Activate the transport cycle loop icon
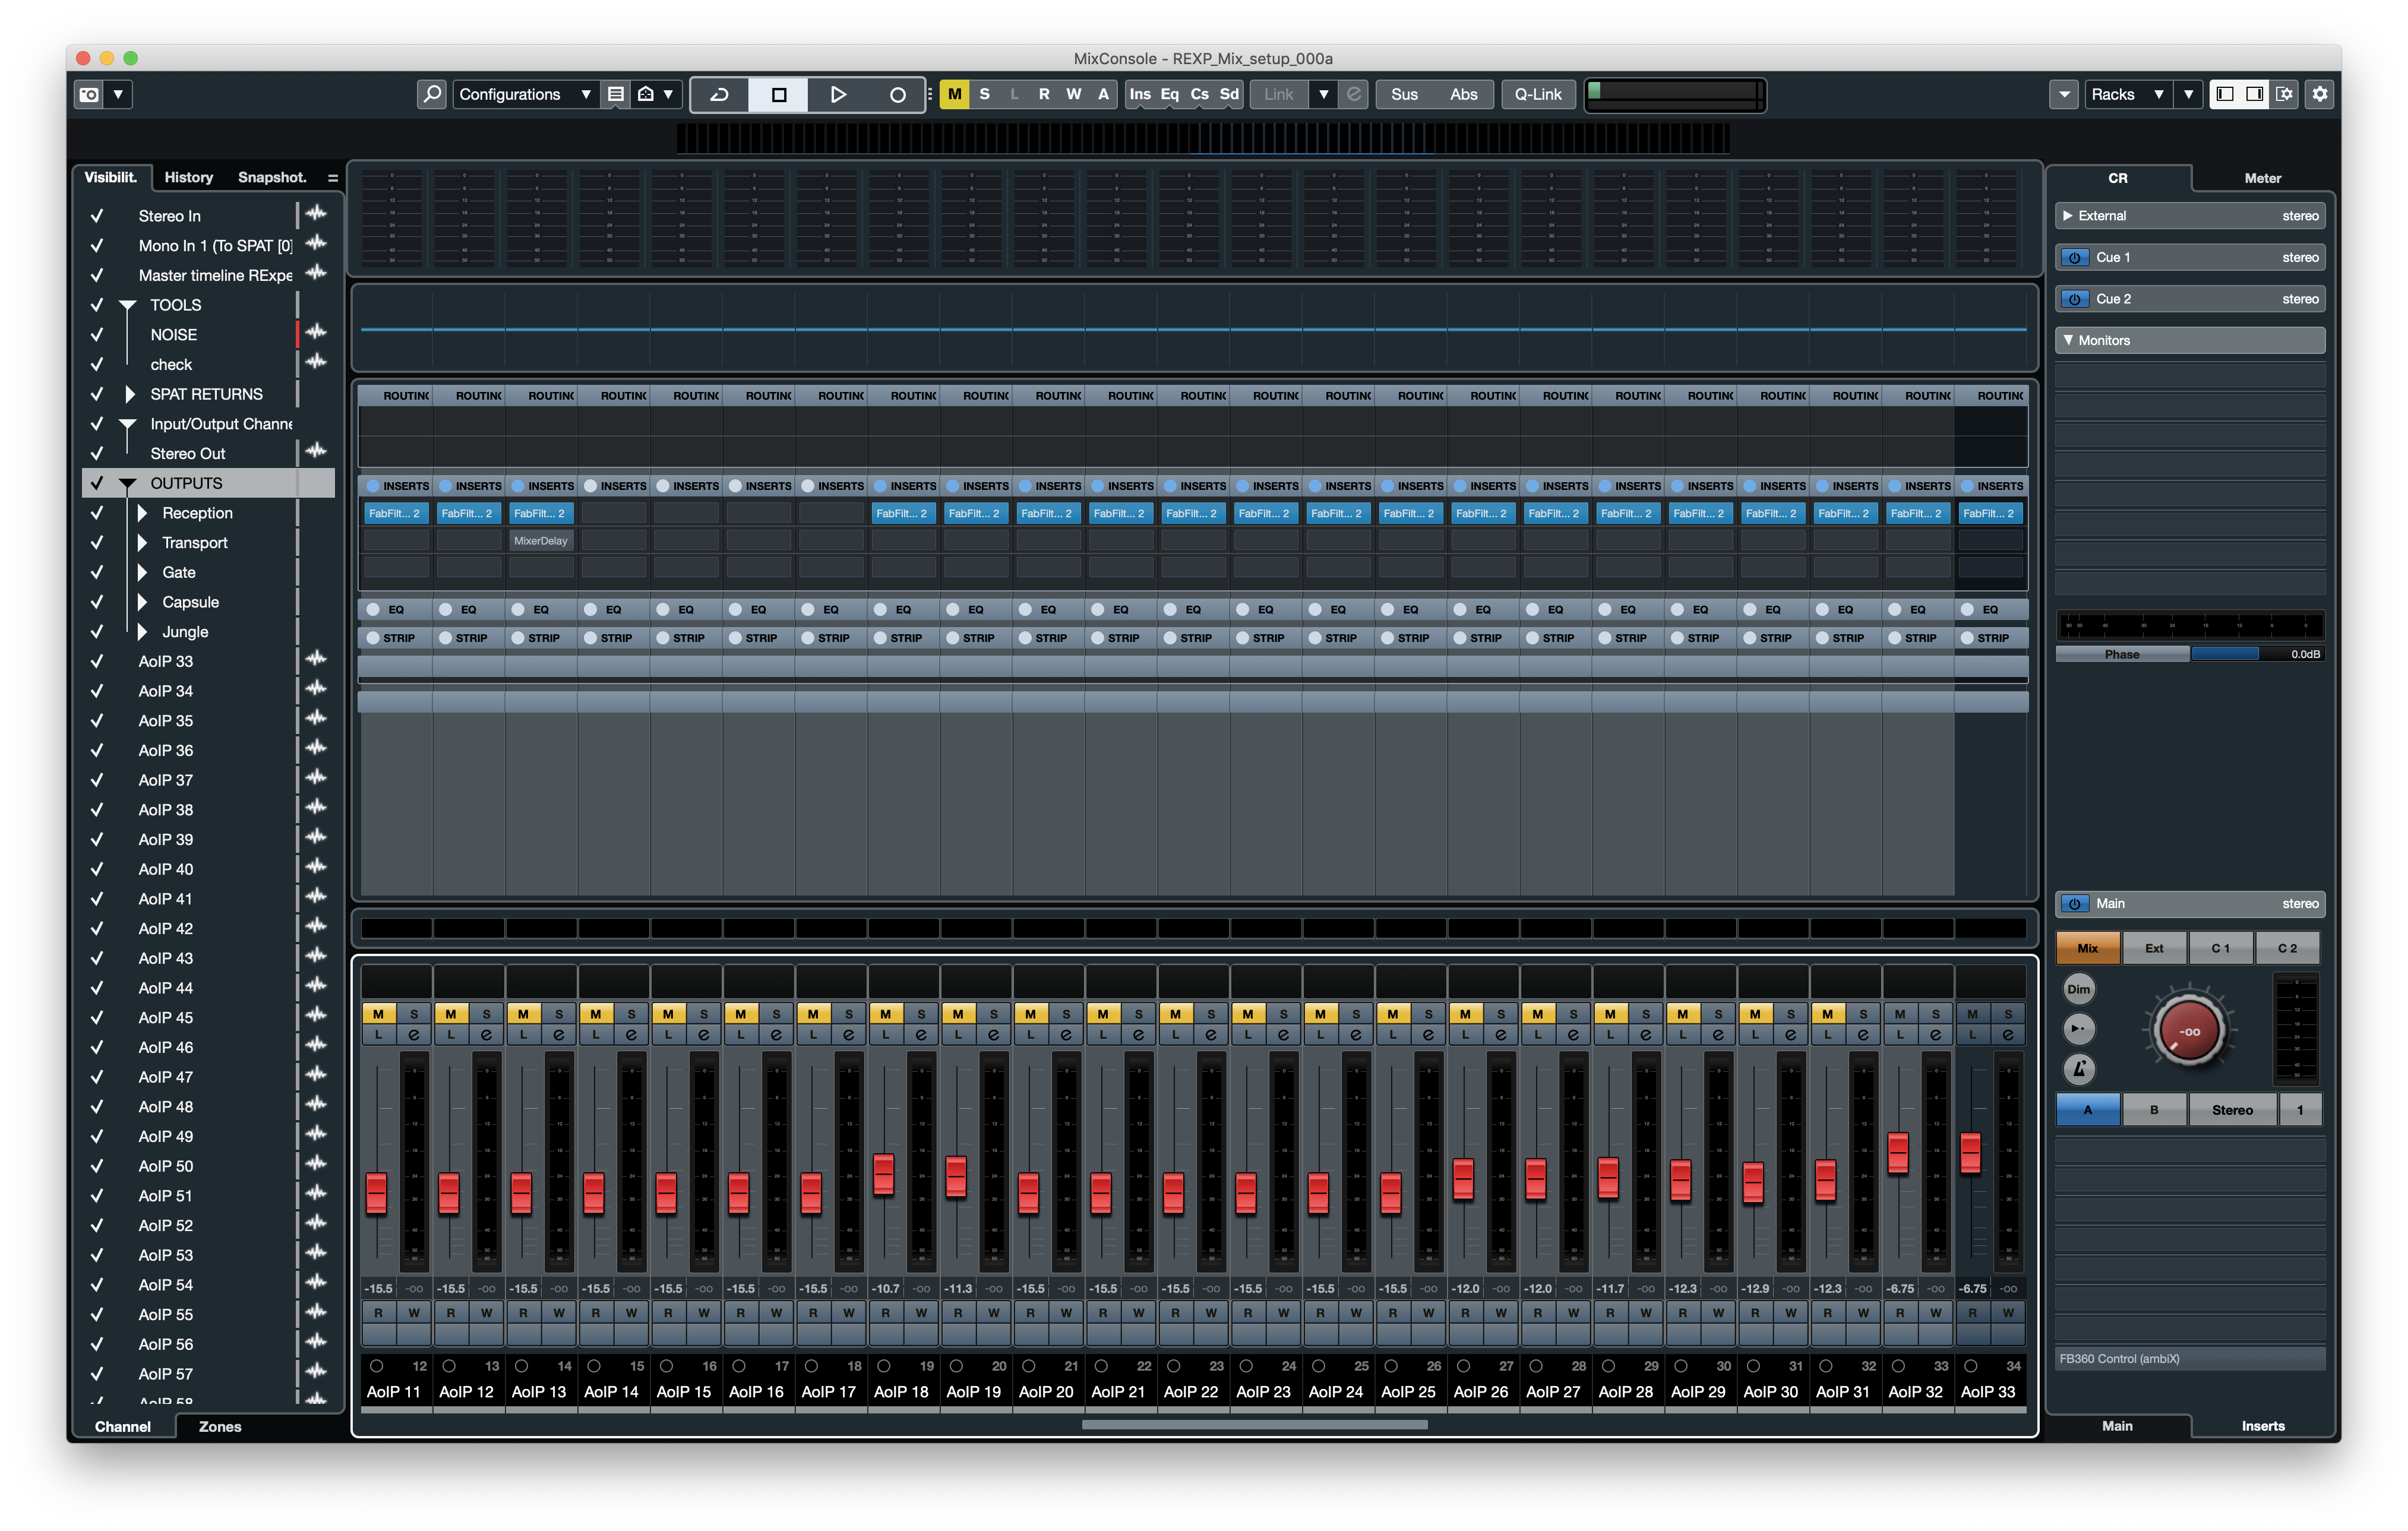The width and height of the screenshot is (2408, 1531). coord(719,94)
